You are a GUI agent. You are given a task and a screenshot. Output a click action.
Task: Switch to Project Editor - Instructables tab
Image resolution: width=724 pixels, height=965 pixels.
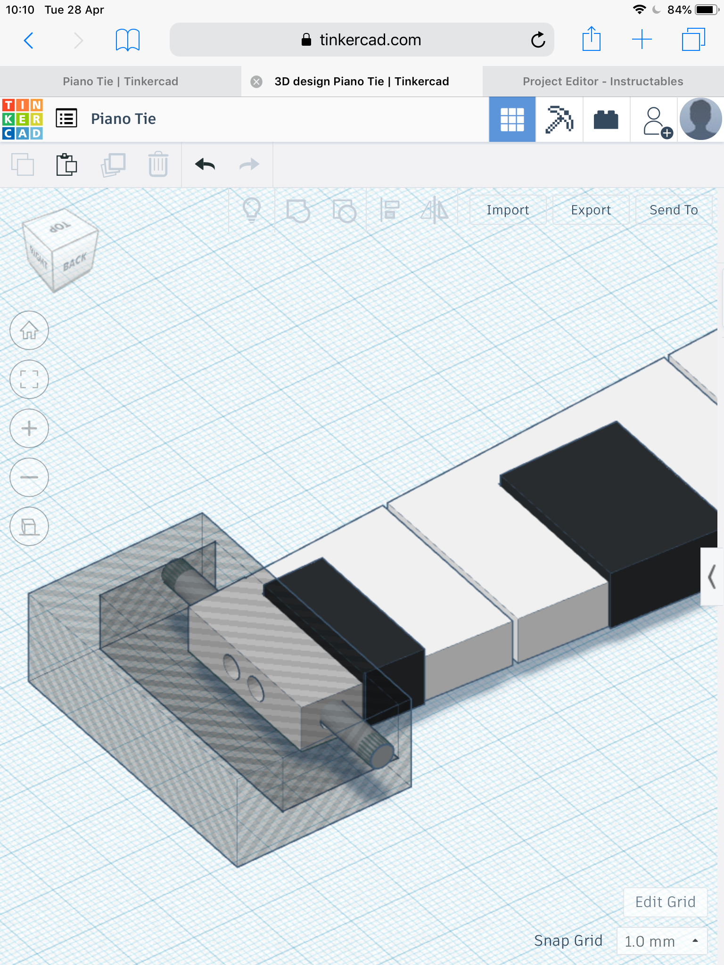[603, 82]
